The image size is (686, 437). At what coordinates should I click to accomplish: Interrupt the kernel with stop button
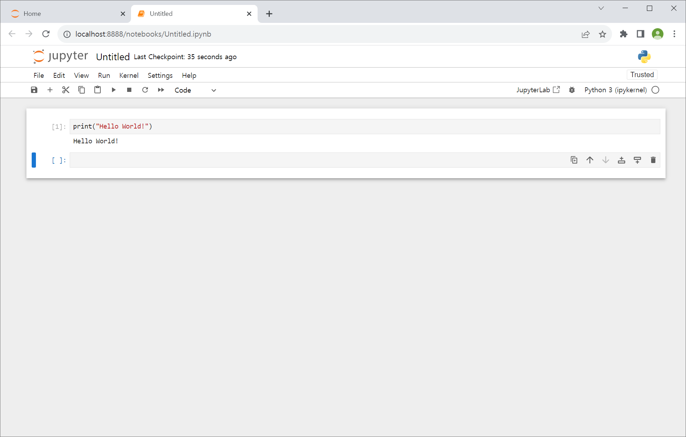click(x=129, y=90)
